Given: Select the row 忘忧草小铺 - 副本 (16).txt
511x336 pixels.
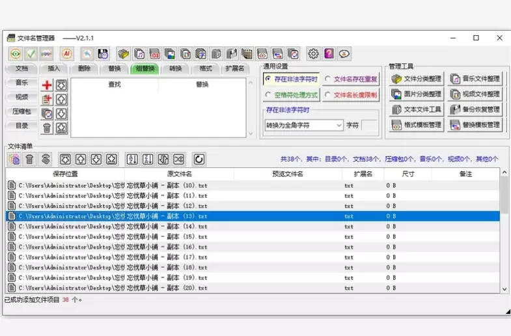Looking at the screenshot, I should click(x=253, y=247).
